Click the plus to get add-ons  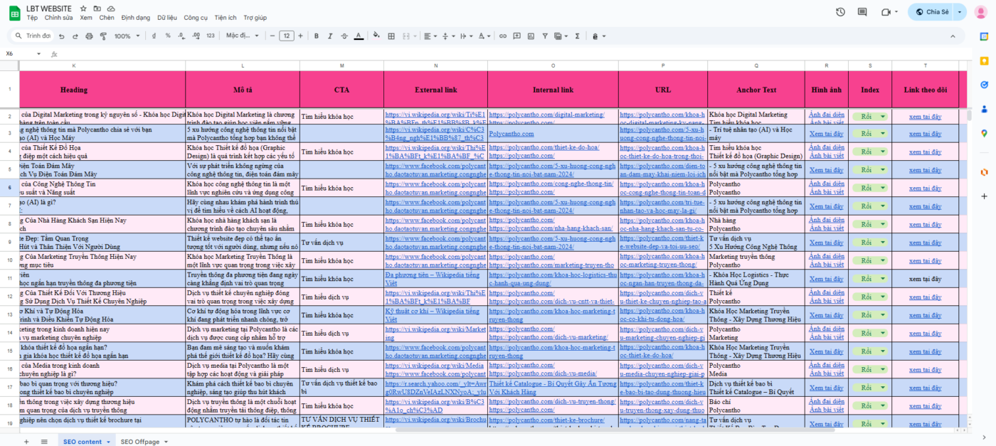[983, 196]
